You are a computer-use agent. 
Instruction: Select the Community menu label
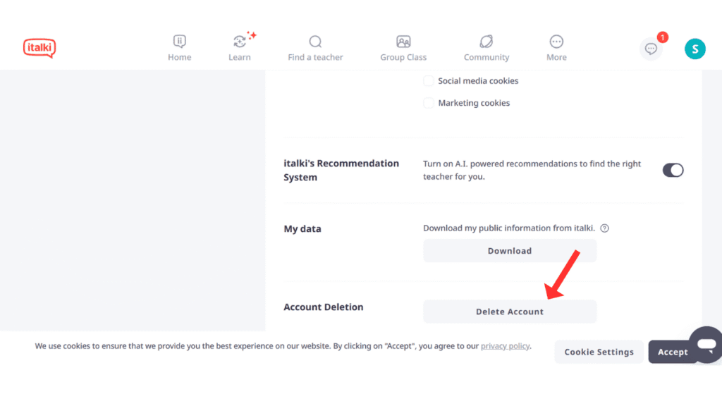(x=486, y=58)
